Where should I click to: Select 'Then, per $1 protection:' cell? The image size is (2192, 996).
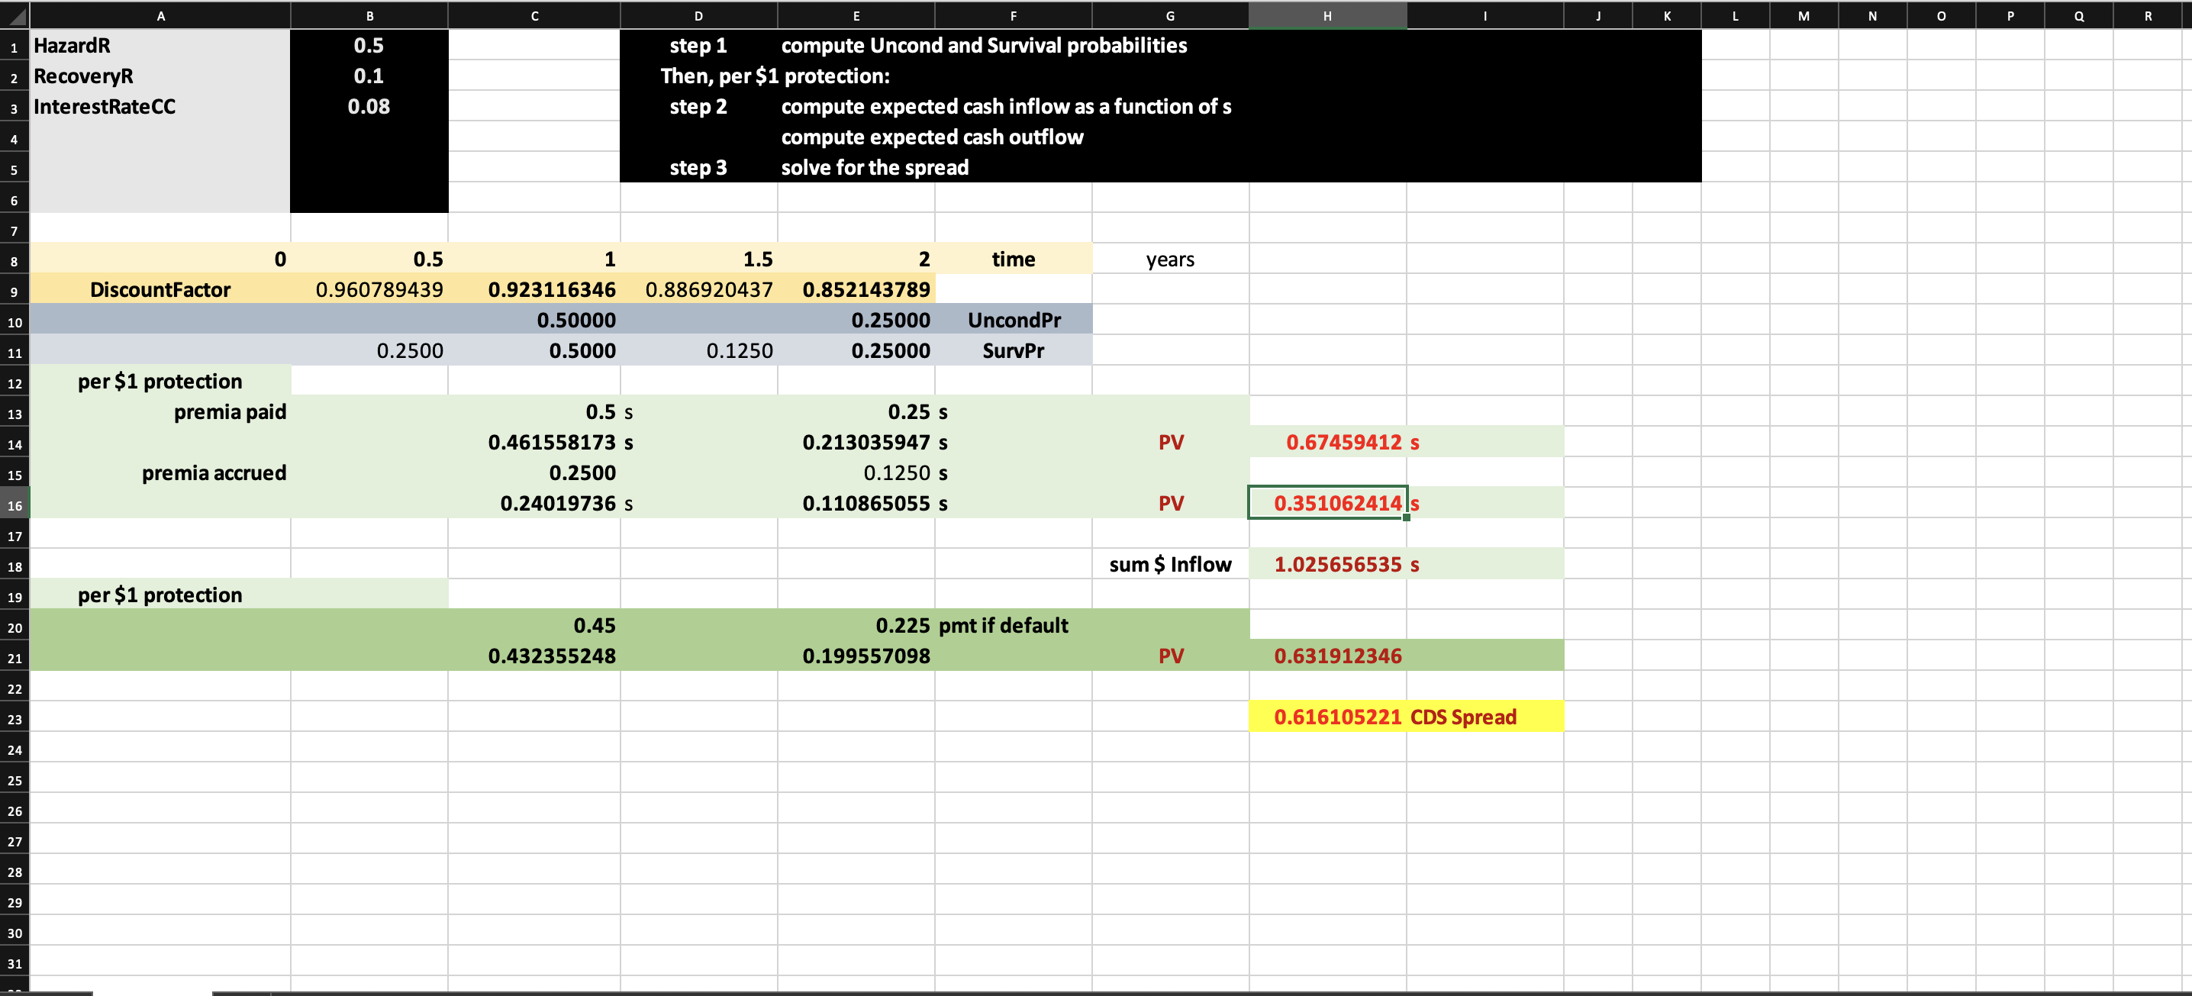click(x=775, y=76)
